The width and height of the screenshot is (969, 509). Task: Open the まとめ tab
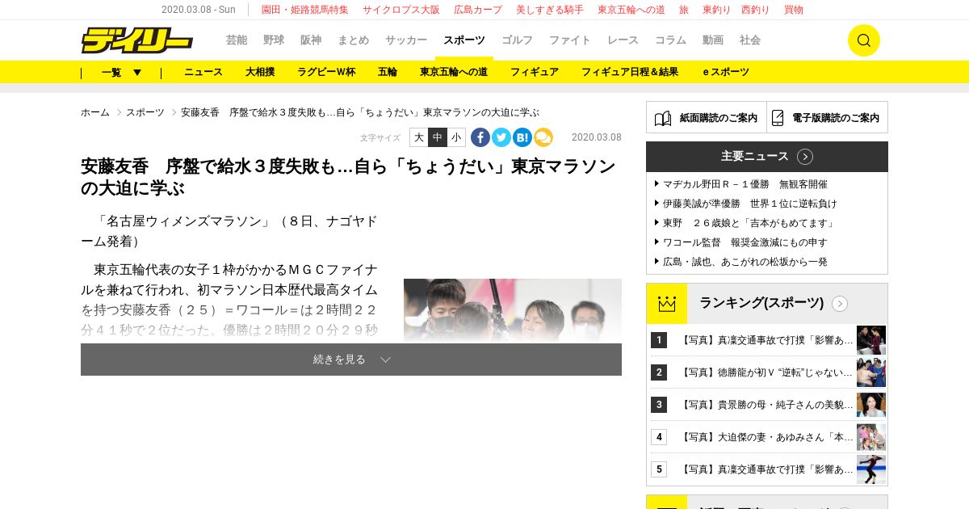[353, 40]
